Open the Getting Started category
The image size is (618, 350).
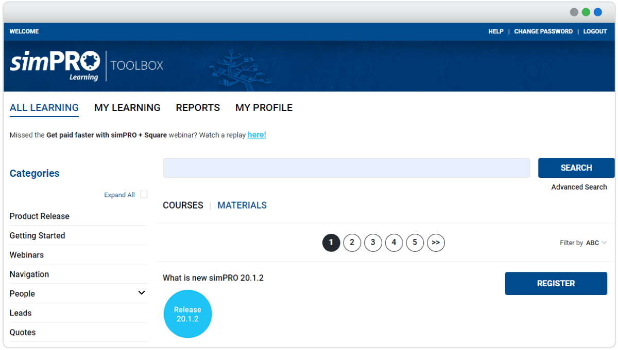38,235
